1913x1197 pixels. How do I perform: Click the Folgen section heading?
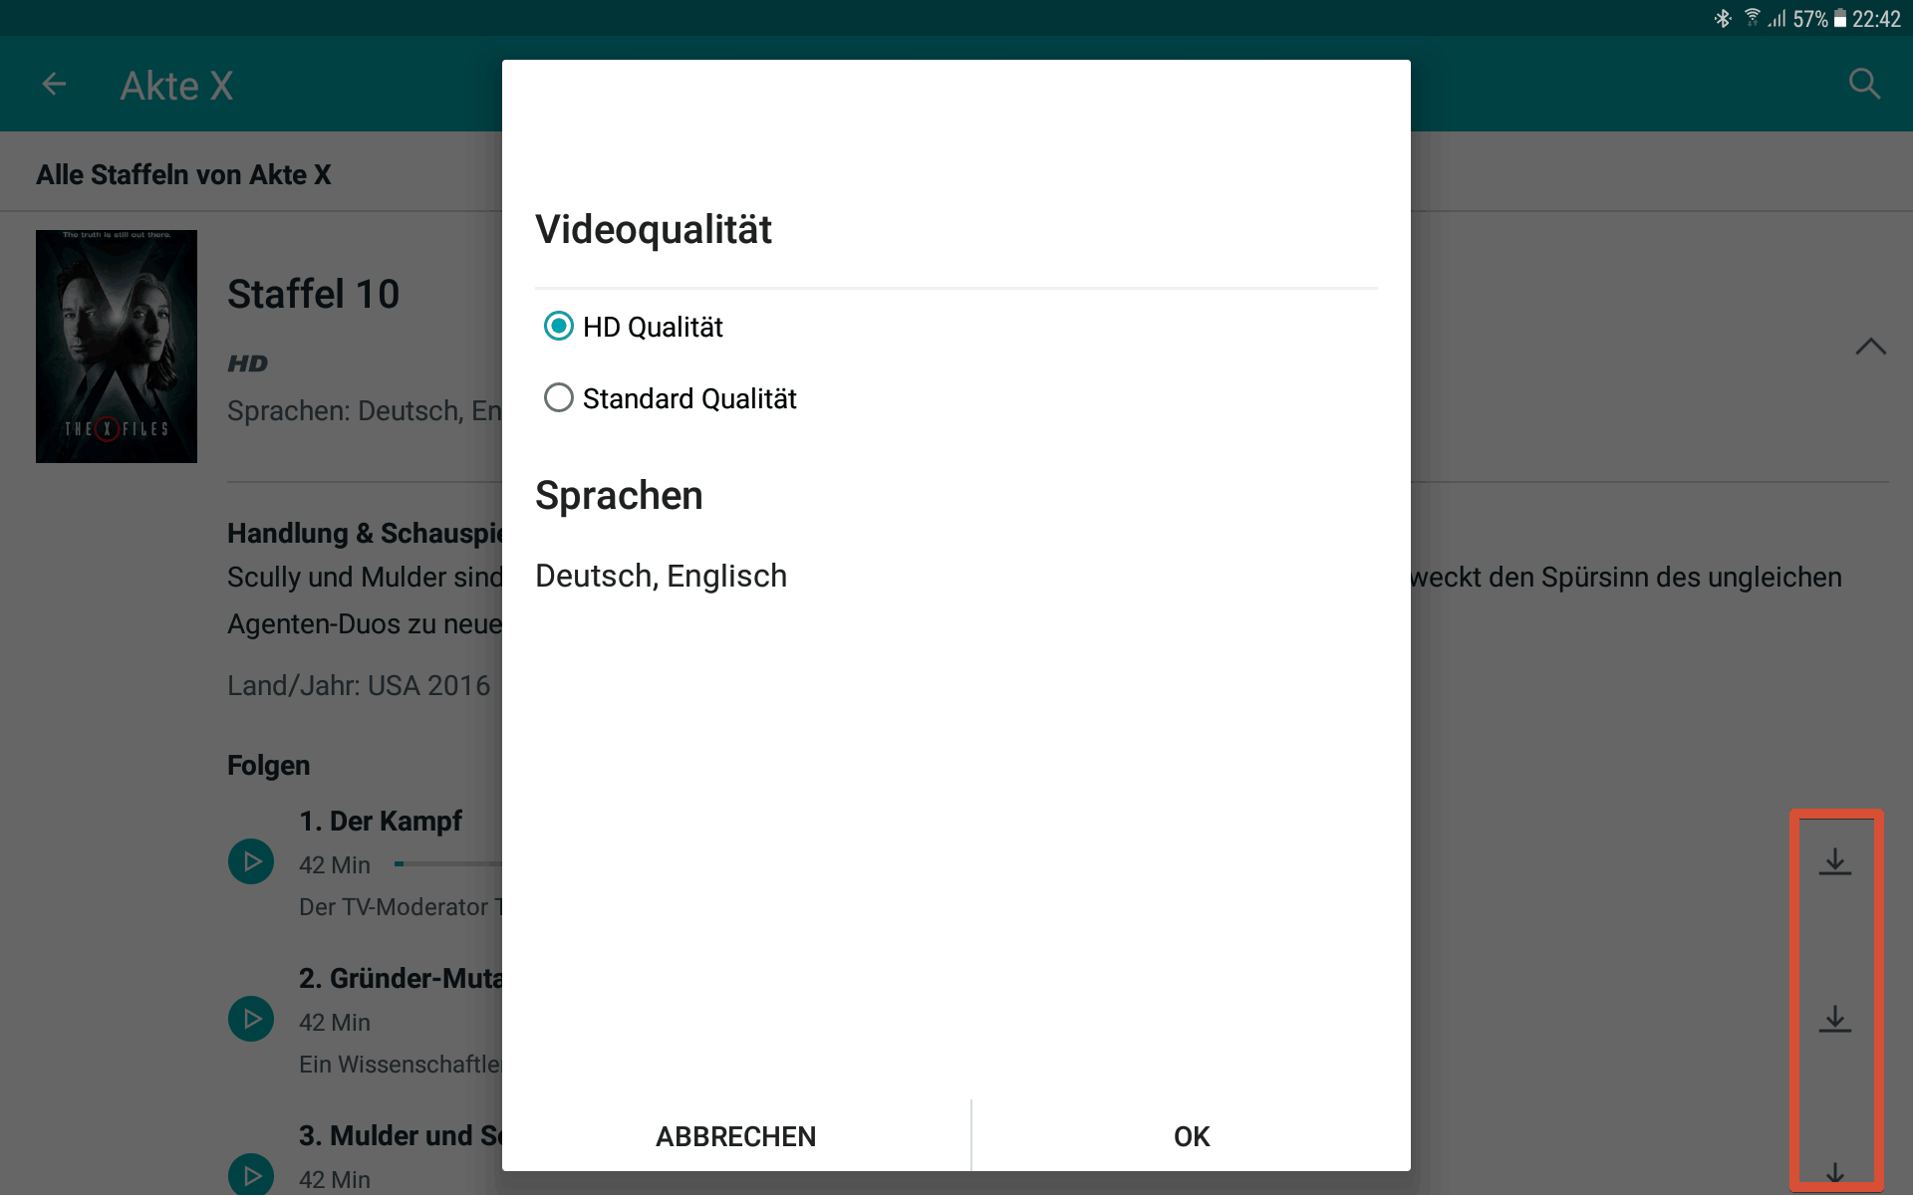coord(268,766)
